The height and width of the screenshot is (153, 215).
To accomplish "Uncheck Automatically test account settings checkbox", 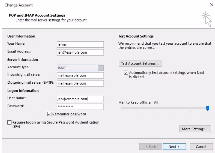I will [126, 73].
